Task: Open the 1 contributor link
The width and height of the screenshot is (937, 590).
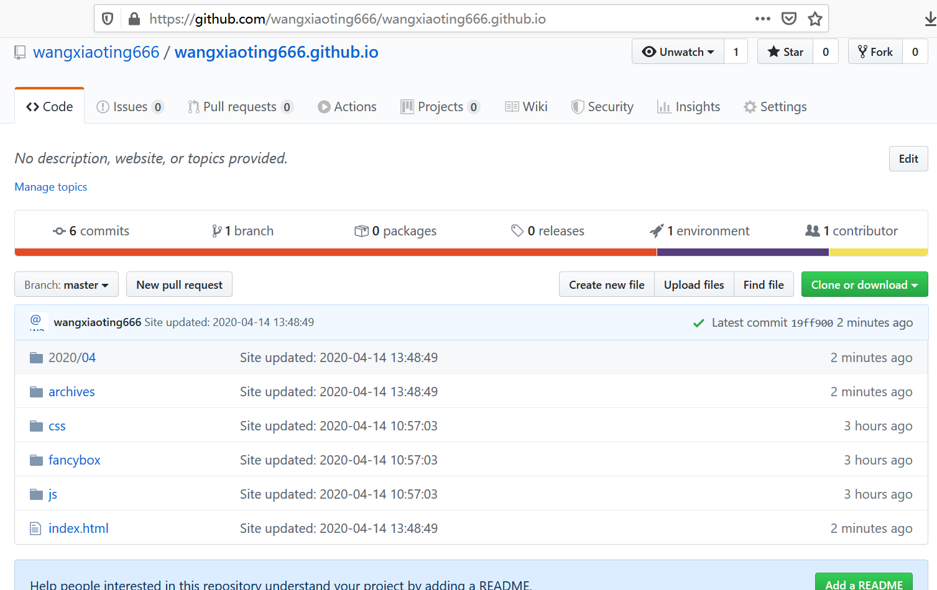Action: click(851, 231)
